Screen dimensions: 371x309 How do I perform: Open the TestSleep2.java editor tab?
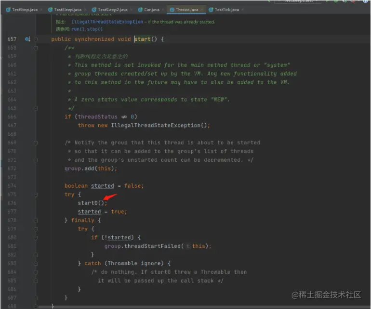click(x=110, y=10)
